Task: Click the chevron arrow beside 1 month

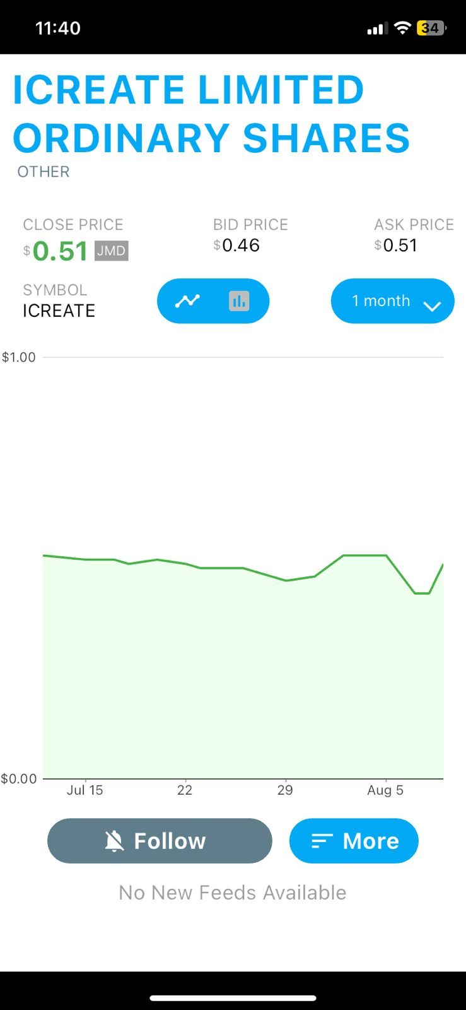Action: point(432,306)
